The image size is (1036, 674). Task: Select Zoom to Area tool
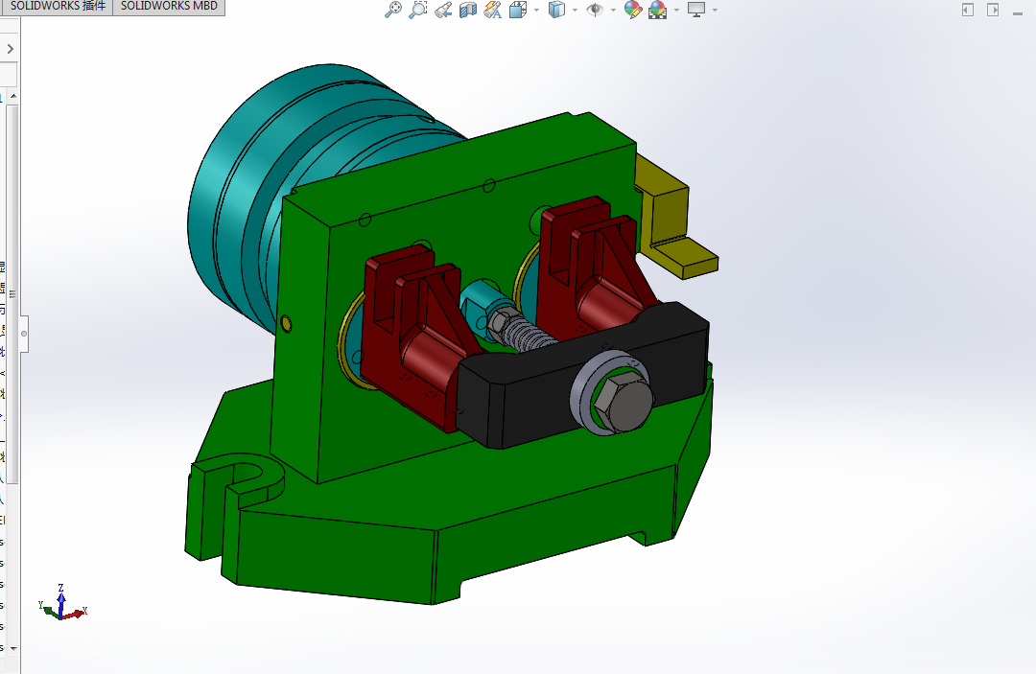tap(417, 10)
